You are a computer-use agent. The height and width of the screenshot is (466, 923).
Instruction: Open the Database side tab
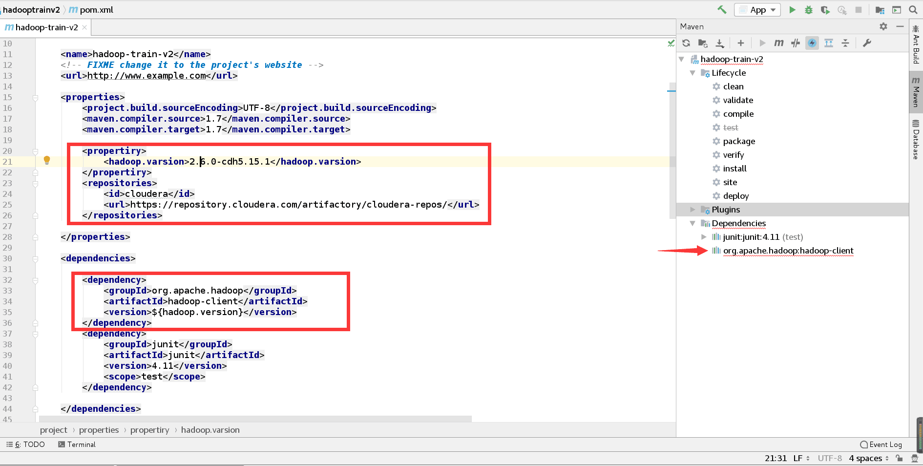[x=916, y=139]
